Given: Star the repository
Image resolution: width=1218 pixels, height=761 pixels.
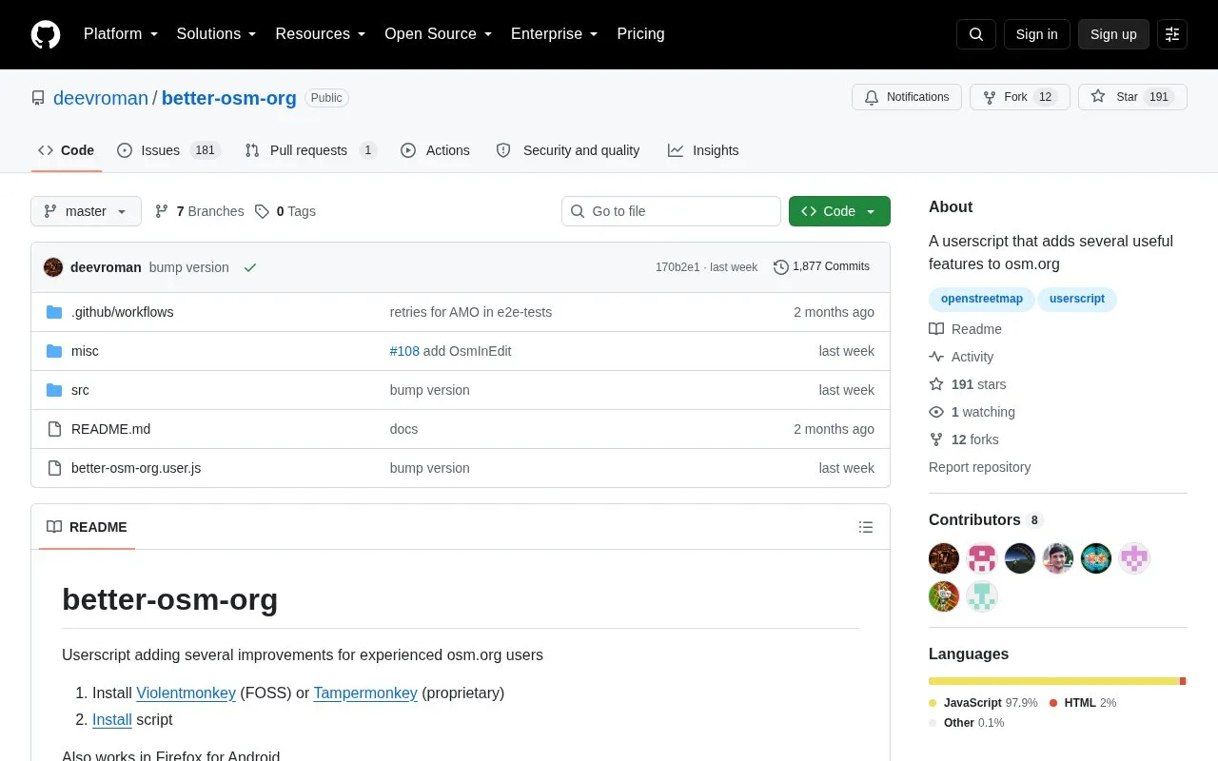Looking at the screenshot, I should (1132, 97).
